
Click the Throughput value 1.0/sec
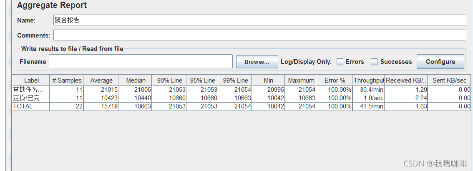pyautogui.click(x=372, y=98)
